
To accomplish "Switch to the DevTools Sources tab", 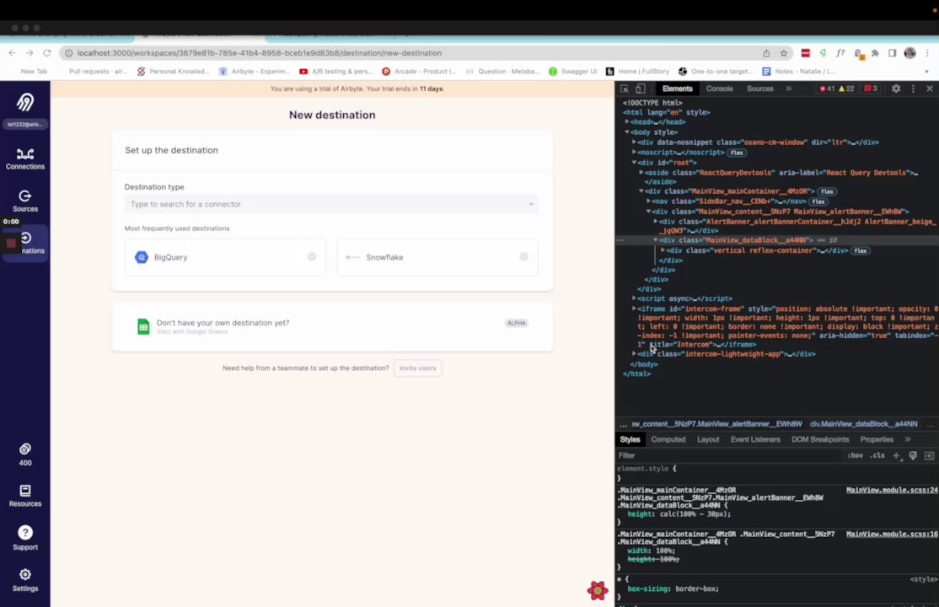I will click(x=760, y=89).
